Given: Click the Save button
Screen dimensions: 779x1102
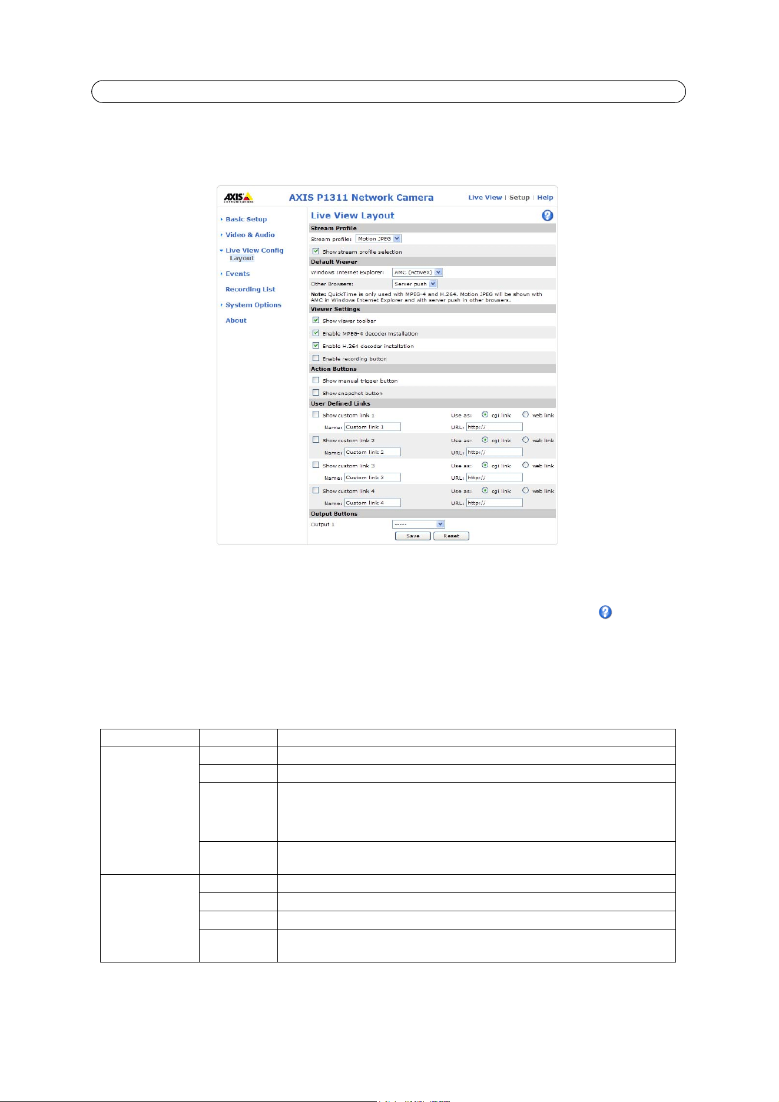Looking at the screenshot, I should pyautogui.click(x=413, y=536).
